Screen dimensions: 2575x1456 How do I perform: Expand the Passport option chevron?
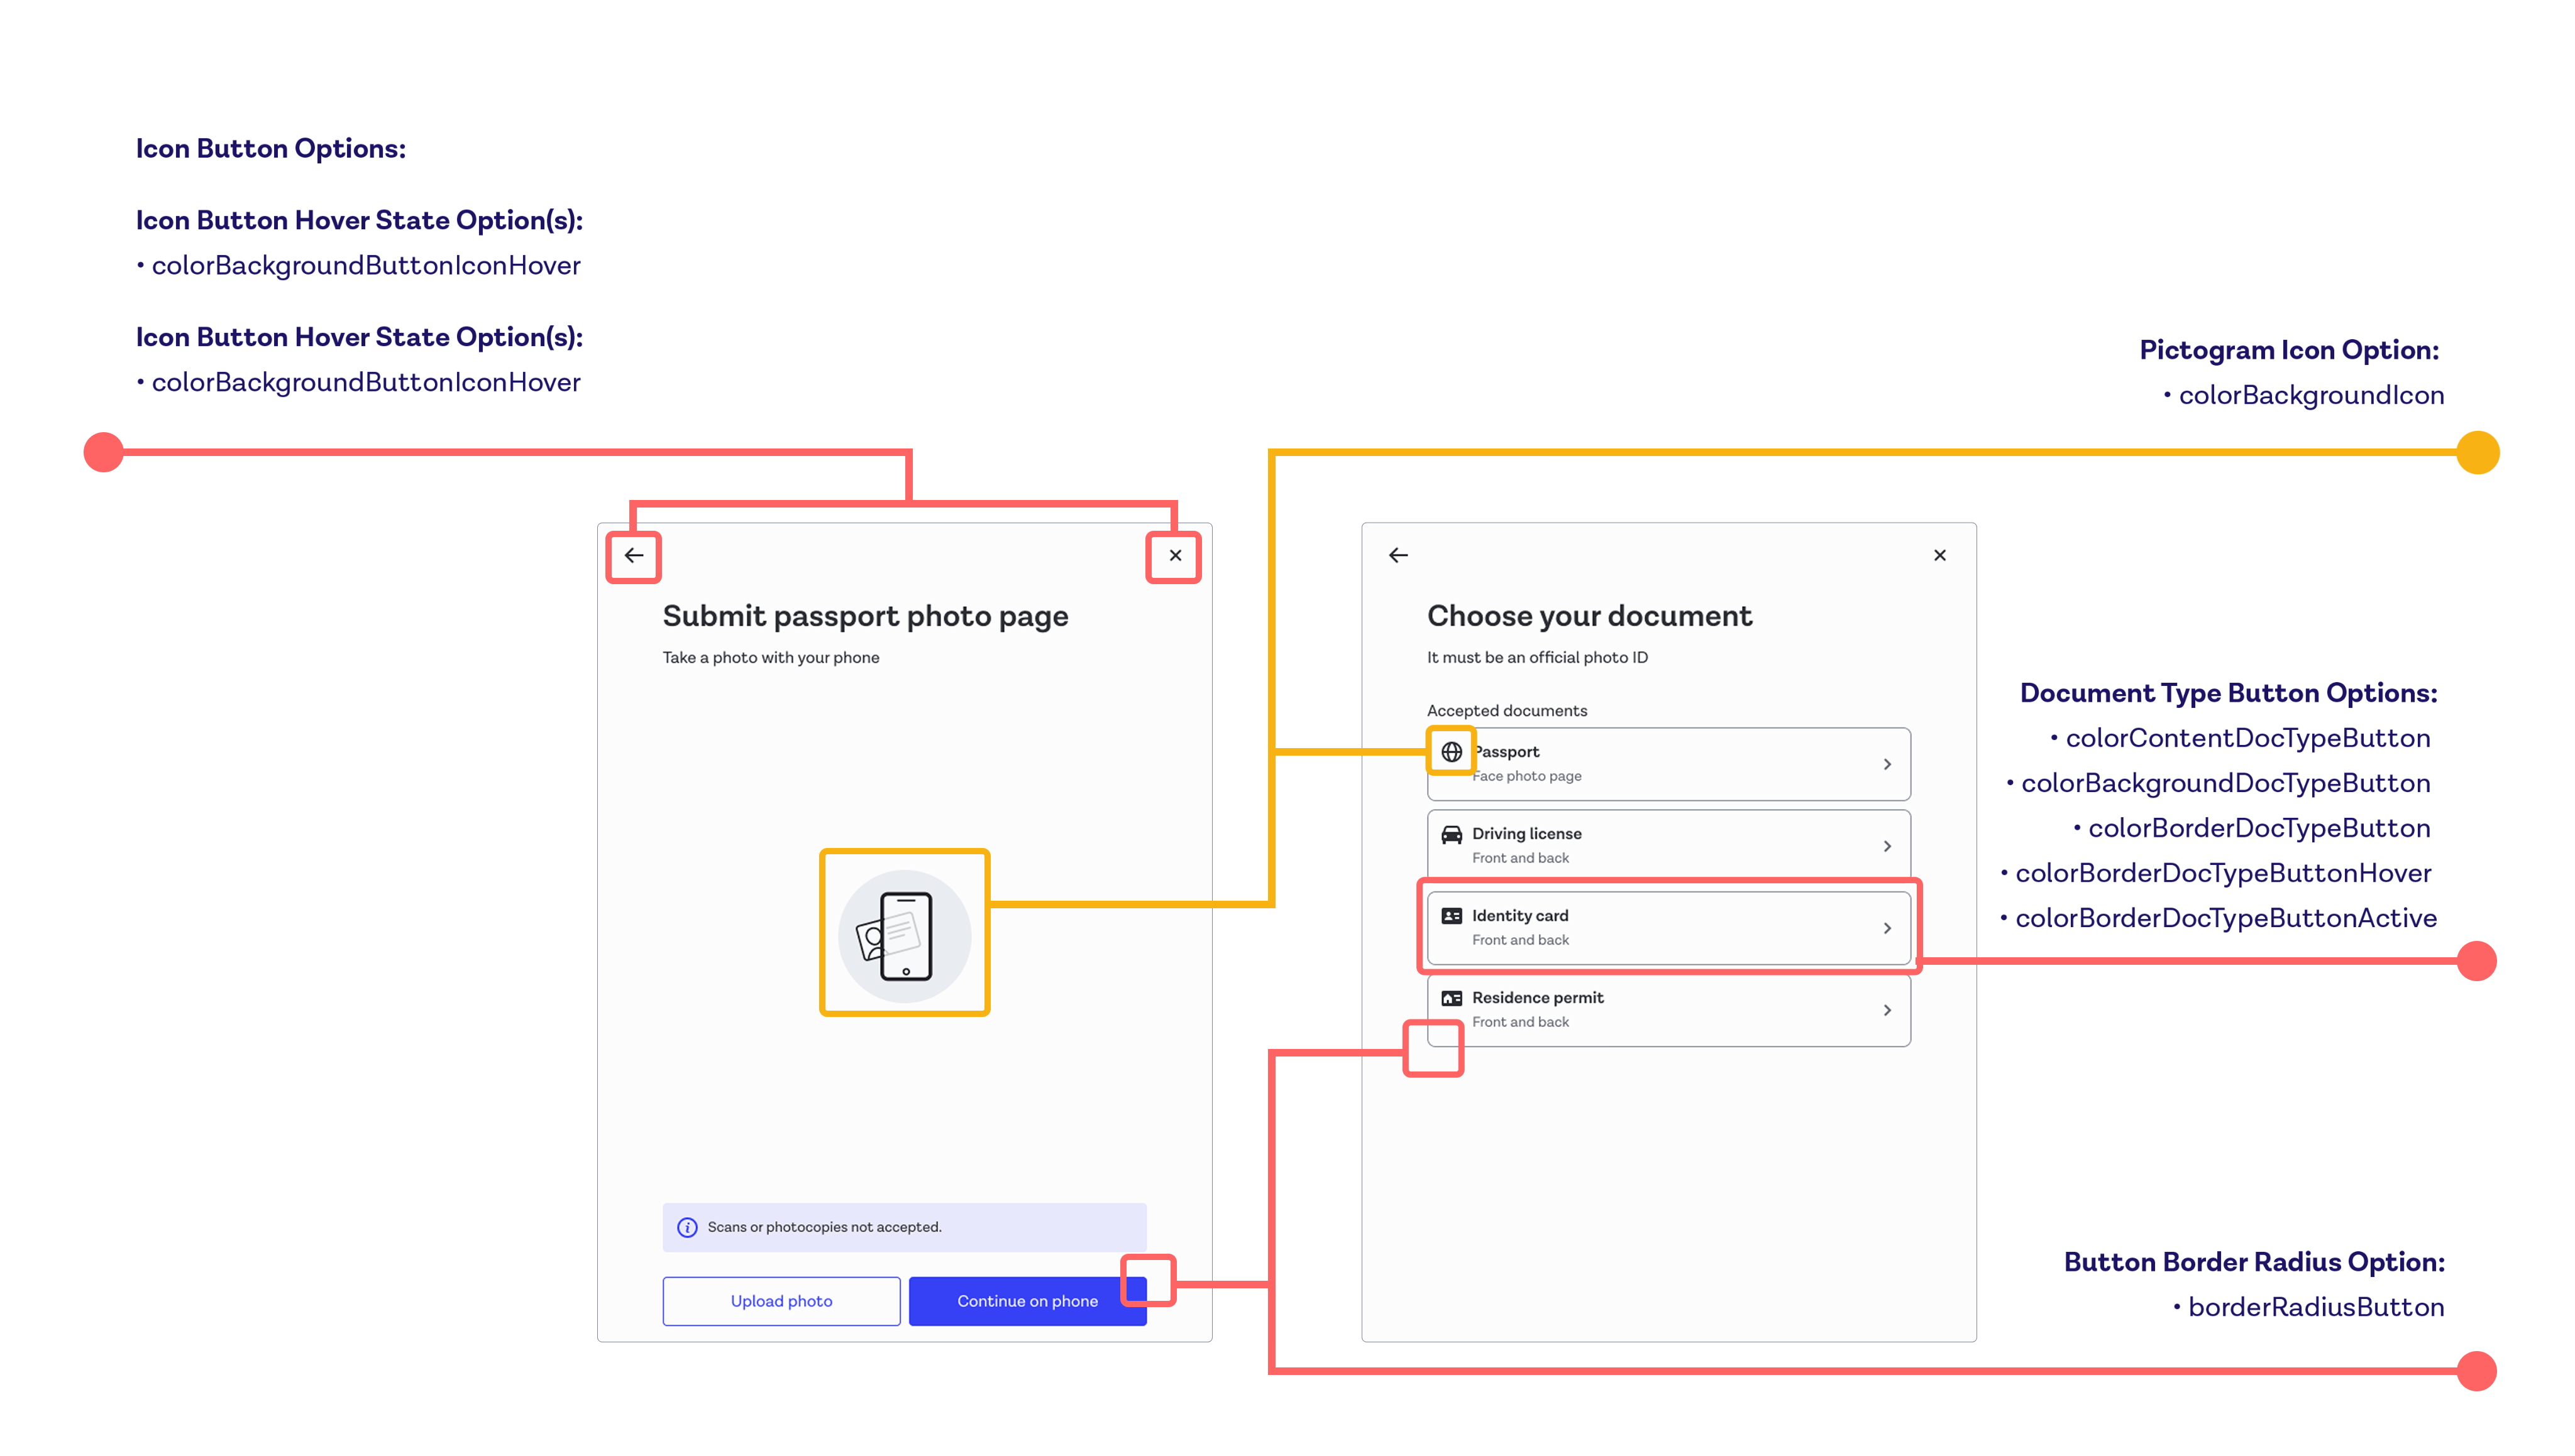click(1887, 764)
